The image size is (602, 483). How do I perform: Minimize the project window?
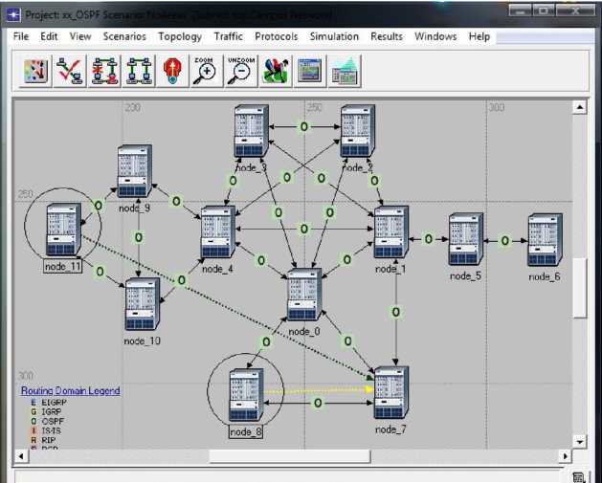[x=521, y=11]
